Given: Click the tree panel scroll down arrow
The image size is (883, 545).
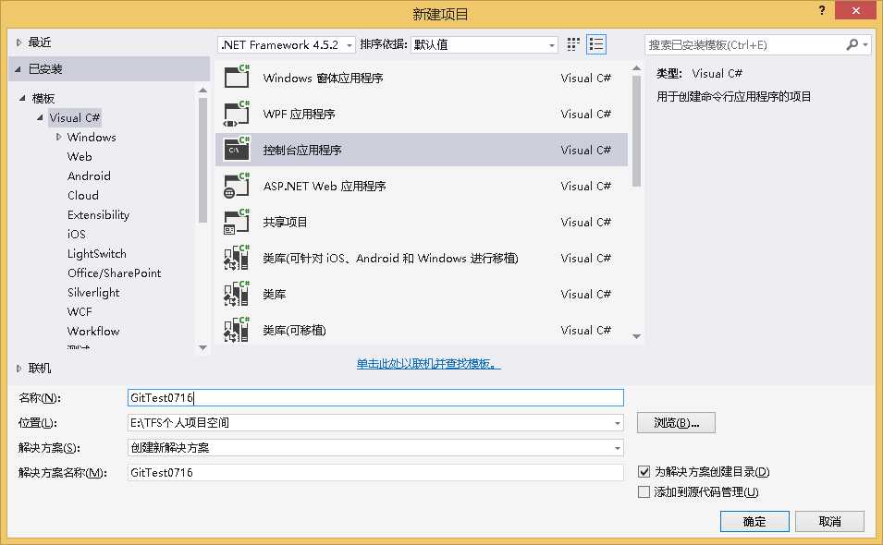Looking at the screenshot, I should pyautogui.click(x=203, y=348).
